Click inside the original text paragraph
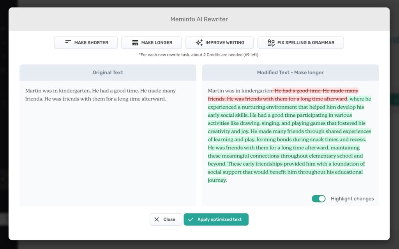Viewport: 399px width, 249px height. pos(101,95)
